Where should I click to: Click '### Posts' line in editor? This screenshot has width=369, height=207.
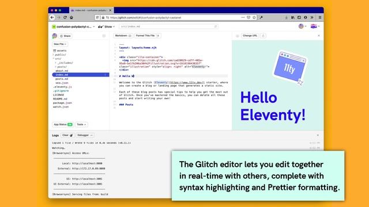pos(126,105)
